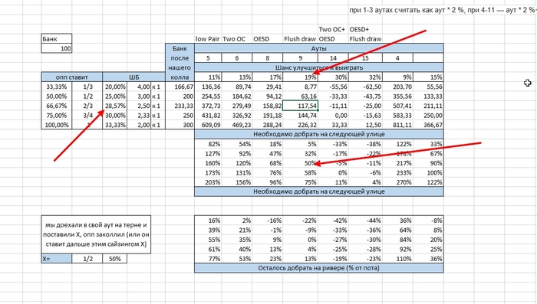537x304 pixels.
Task: Select the "опп ставит" header cell
Action: [72, 77]
